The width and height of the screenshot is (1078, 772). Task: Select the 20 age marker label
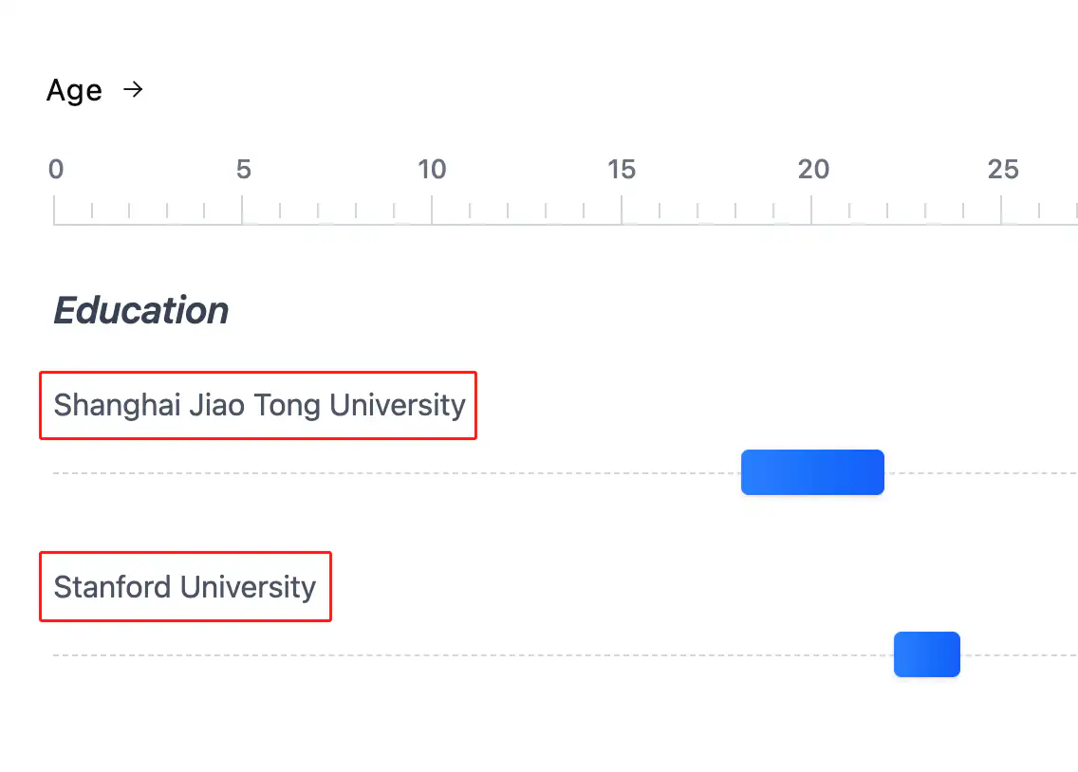point(813,170)
